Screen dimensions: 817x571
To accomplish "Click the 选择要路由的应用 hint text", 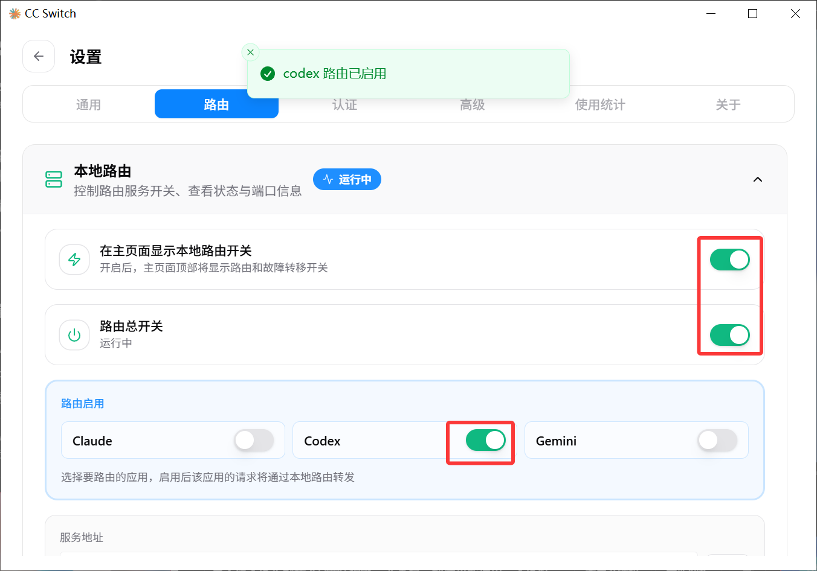I will [x=208, y=477].
